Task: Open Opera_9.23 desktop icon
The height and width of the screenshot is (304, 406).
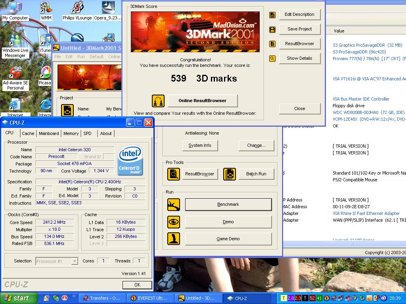Action: coord(108,10)
